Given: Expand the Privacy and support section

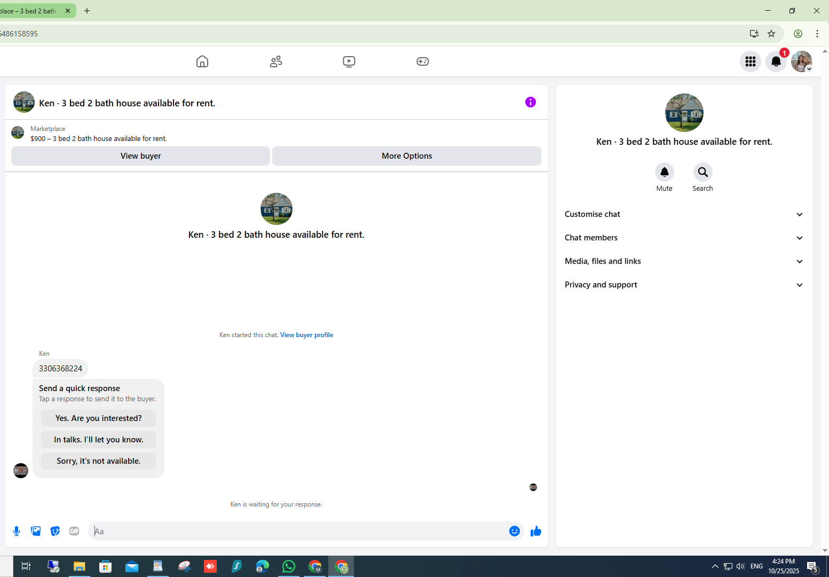Looking at the screenshot, I should (684, 285).
